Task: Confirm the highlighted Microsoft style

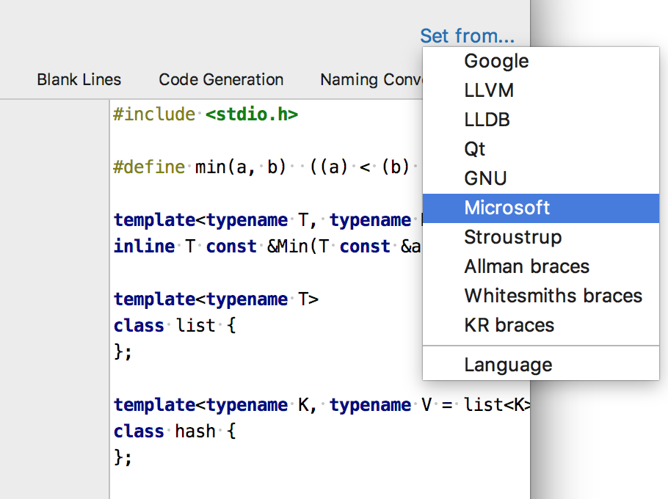Action: (x=507, y=208)
